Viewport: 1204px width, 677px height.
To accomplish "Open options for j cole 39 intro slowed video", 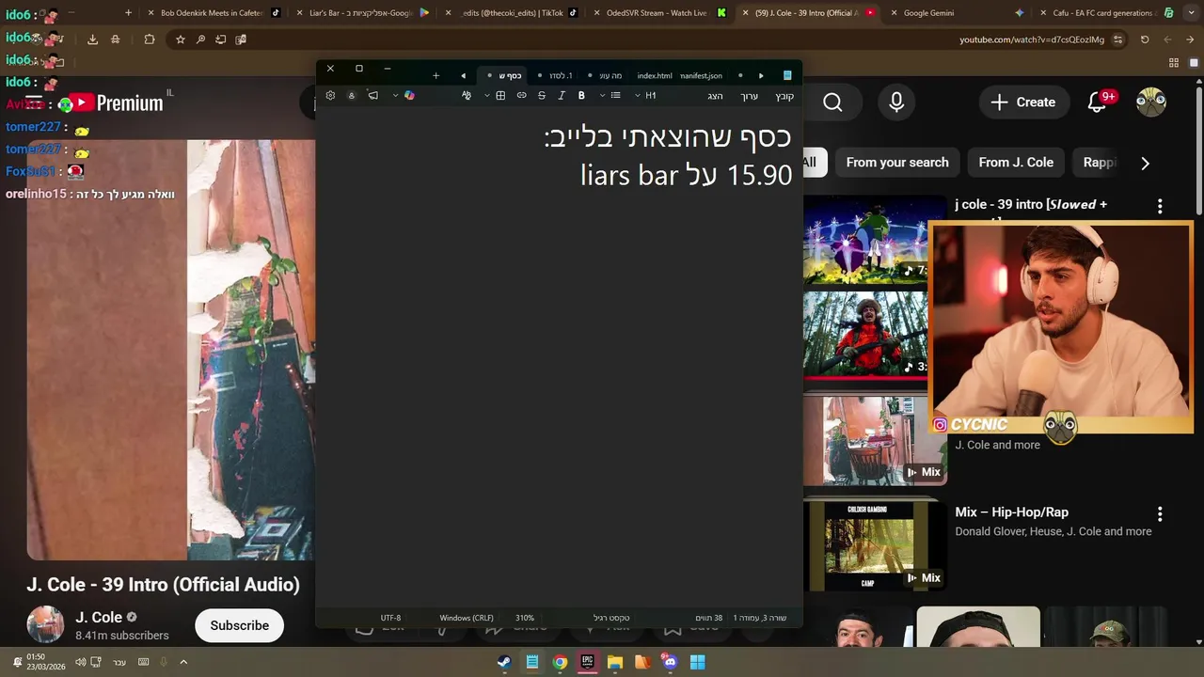I will (1160, 206).
